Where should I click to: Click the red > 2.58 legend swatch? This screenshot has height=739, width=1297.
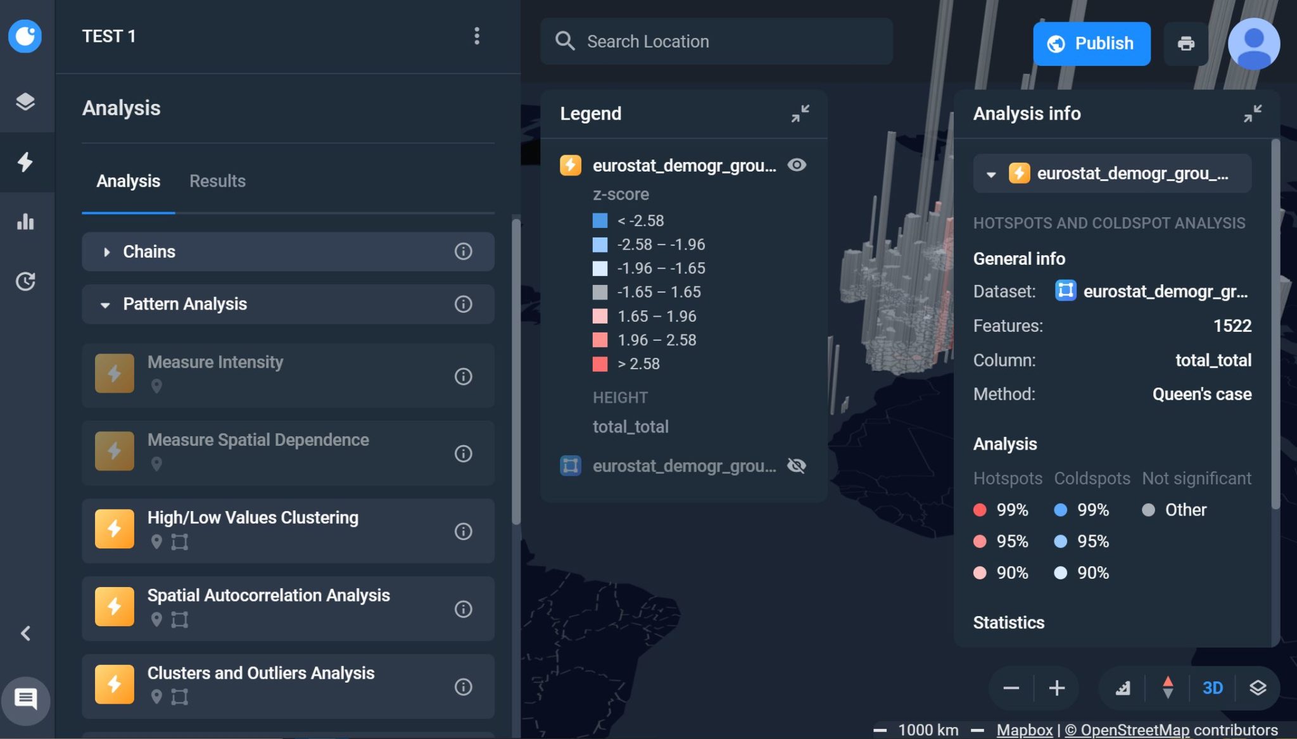(600, 364)
